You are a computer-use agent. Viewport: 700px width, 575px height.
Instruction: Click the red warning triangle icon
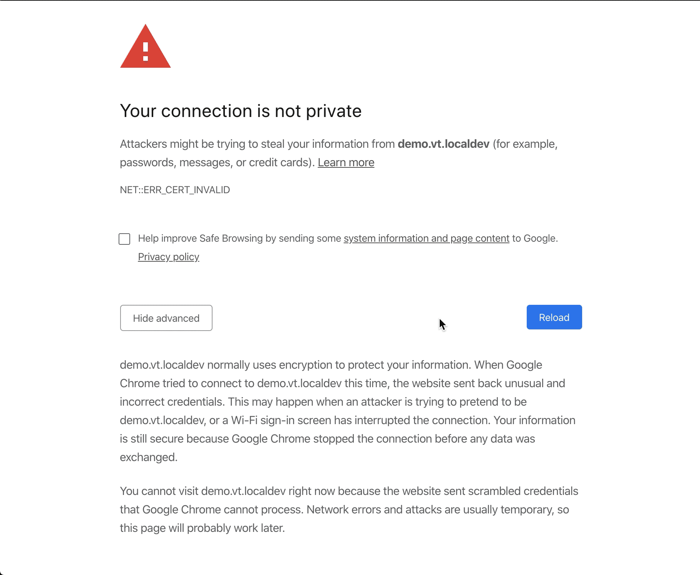146,48
